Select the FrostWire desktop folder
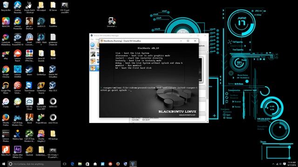 click(x=53, y=22)
